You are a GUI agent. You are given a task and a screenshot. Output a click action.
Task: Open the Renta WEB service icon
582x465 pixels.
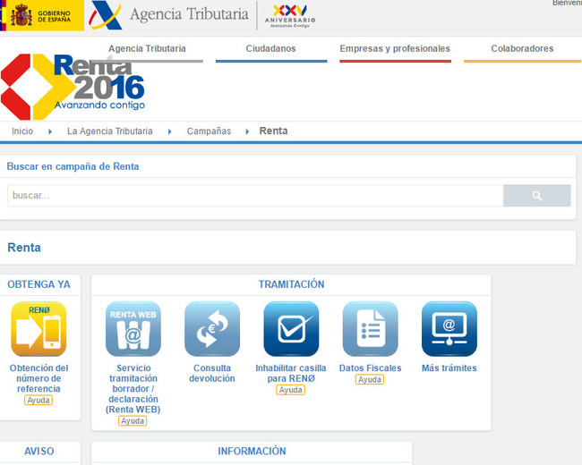point(133,329)
